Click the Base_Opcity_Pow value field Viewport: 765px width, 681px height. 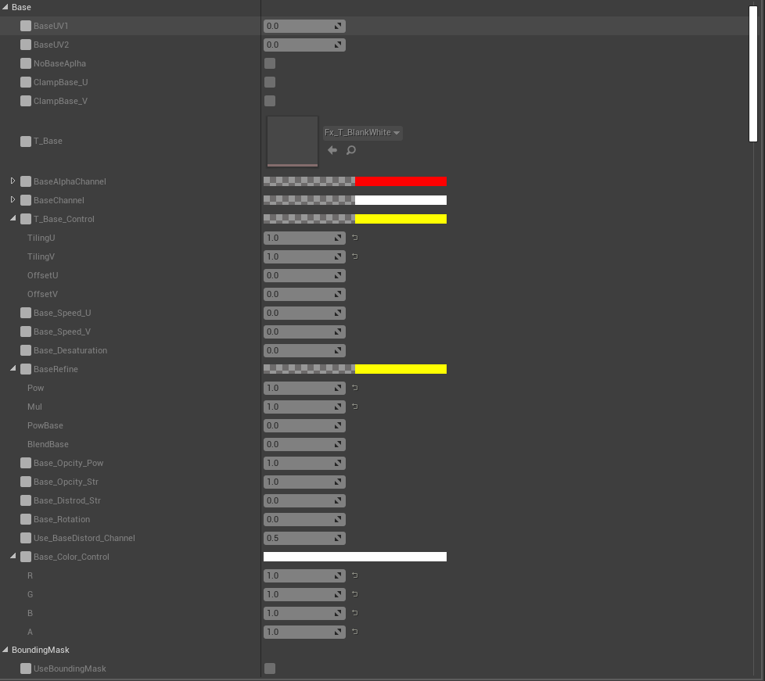(x=304, y=463)
